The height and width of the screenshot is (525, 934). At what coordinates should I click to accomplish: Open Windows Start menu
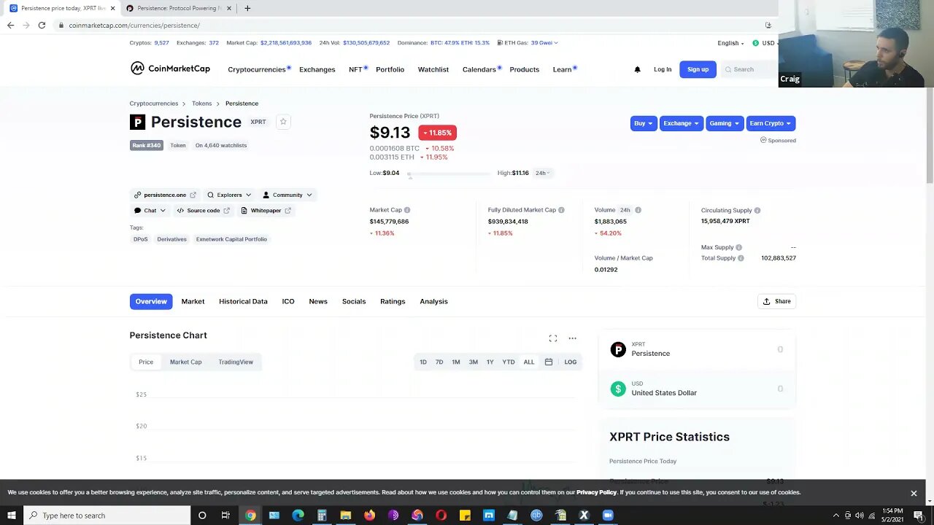11,516
